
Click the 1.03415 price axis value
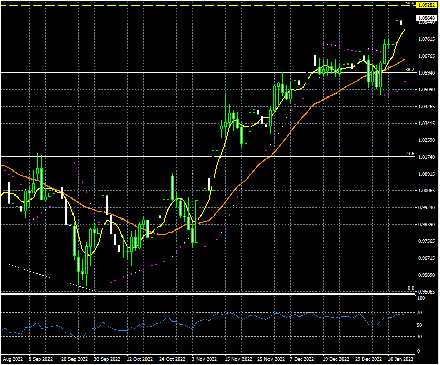427,124
